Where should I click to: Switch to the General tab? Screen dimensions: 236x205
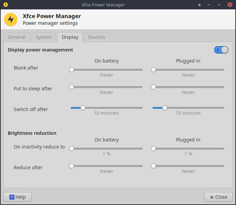coord(16,37)
